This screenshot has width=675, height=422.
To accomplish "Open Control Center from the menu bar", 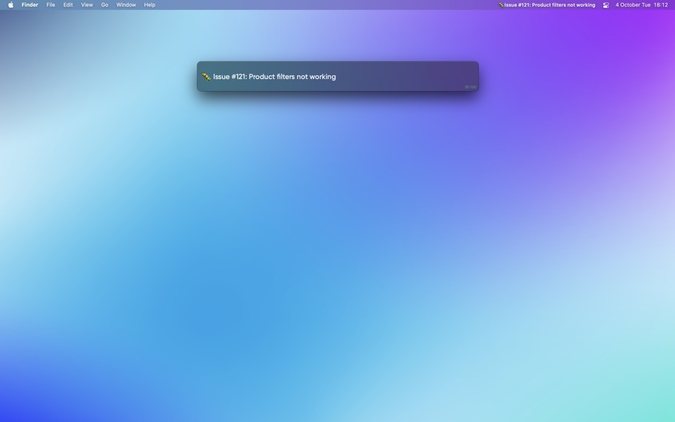I will coord(605,5).
